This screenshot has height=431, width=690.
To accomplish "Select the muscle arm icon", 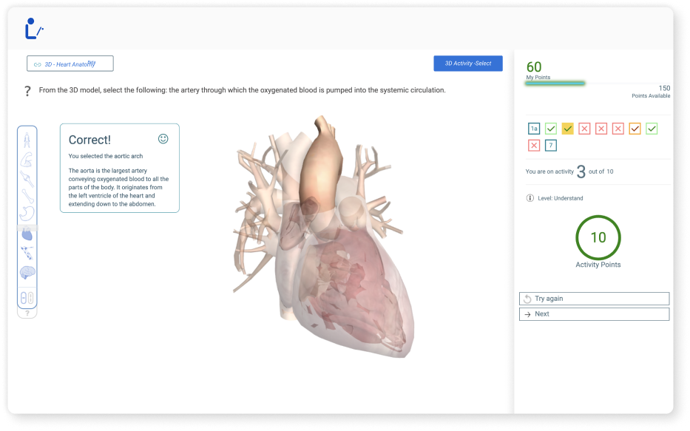I will [x=27, y=160].
